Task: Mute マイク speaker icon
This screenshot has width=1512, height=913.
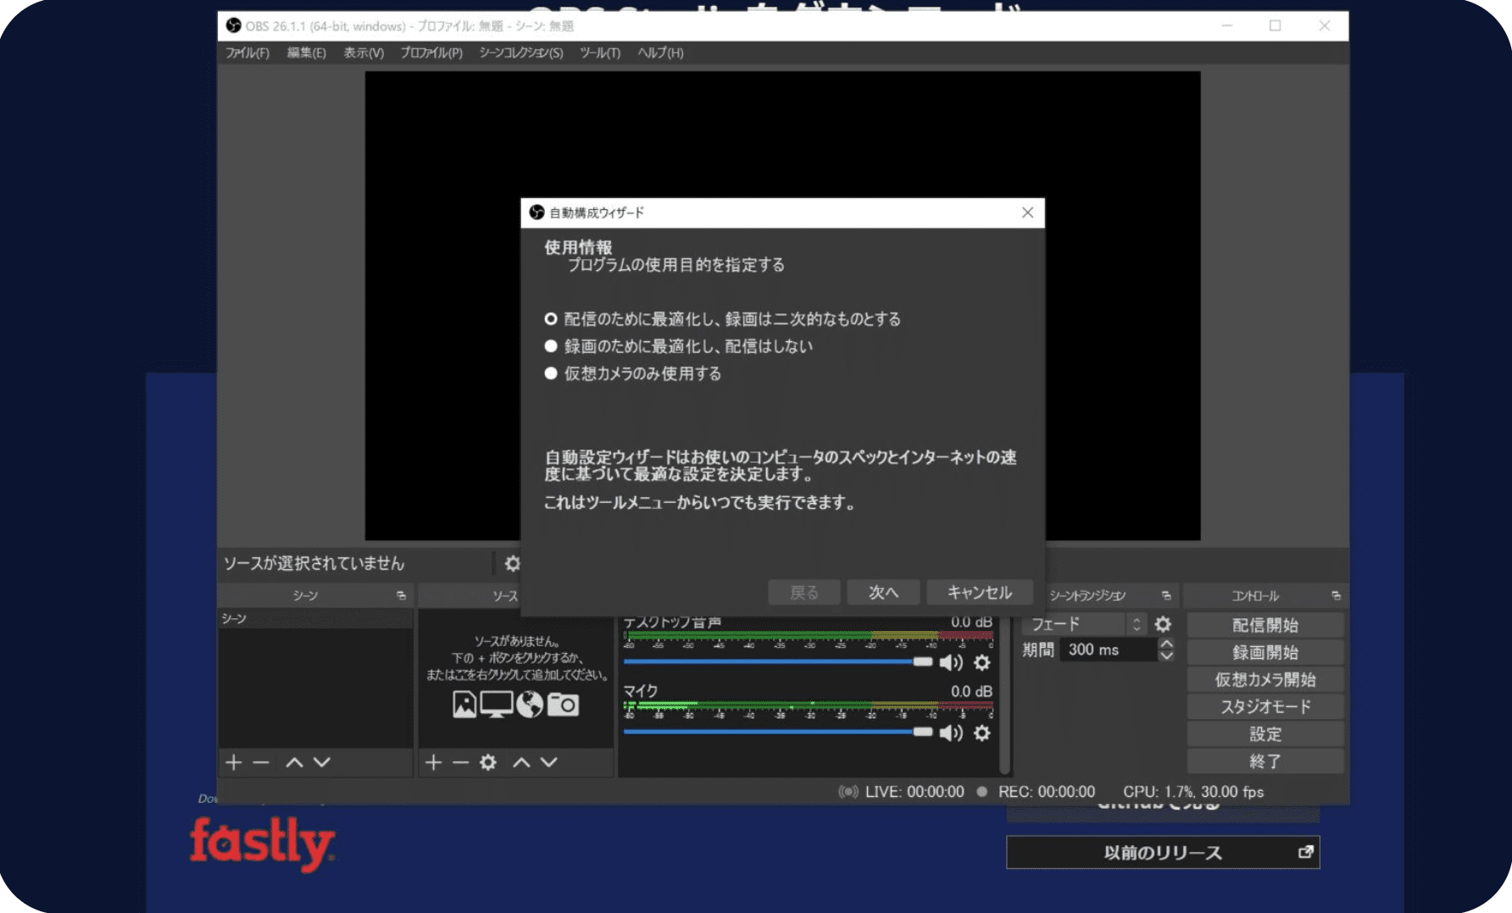Action: [951, 733]
